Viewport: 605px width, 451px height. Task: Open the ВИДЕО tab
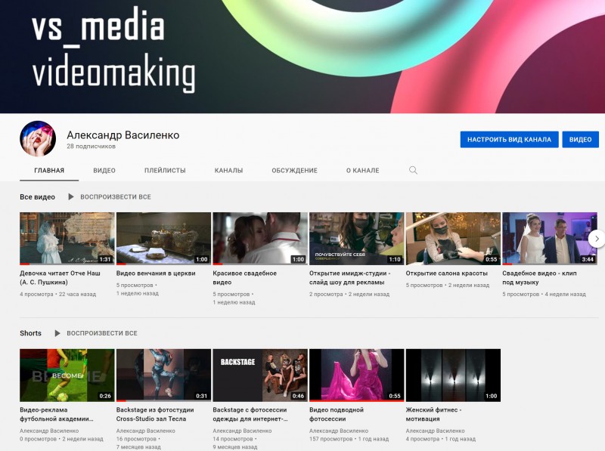click(x=104, y=171)
